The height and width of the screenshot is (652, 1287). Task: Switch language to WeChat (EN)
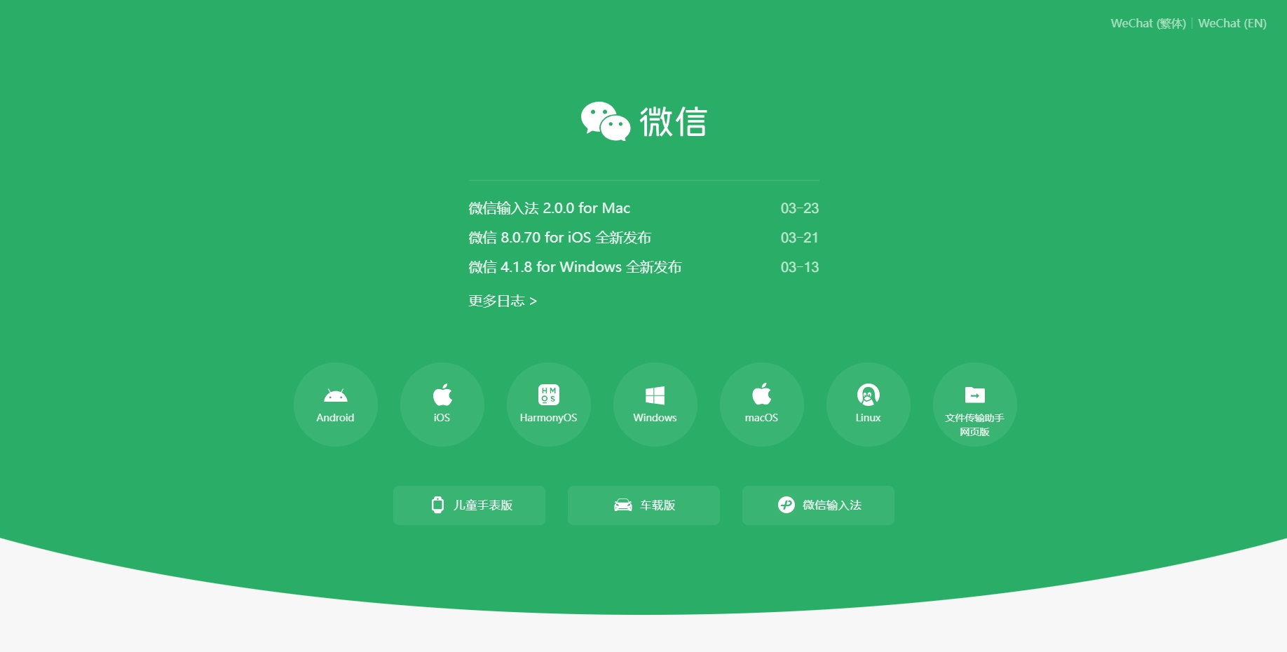click(1232, 22)
